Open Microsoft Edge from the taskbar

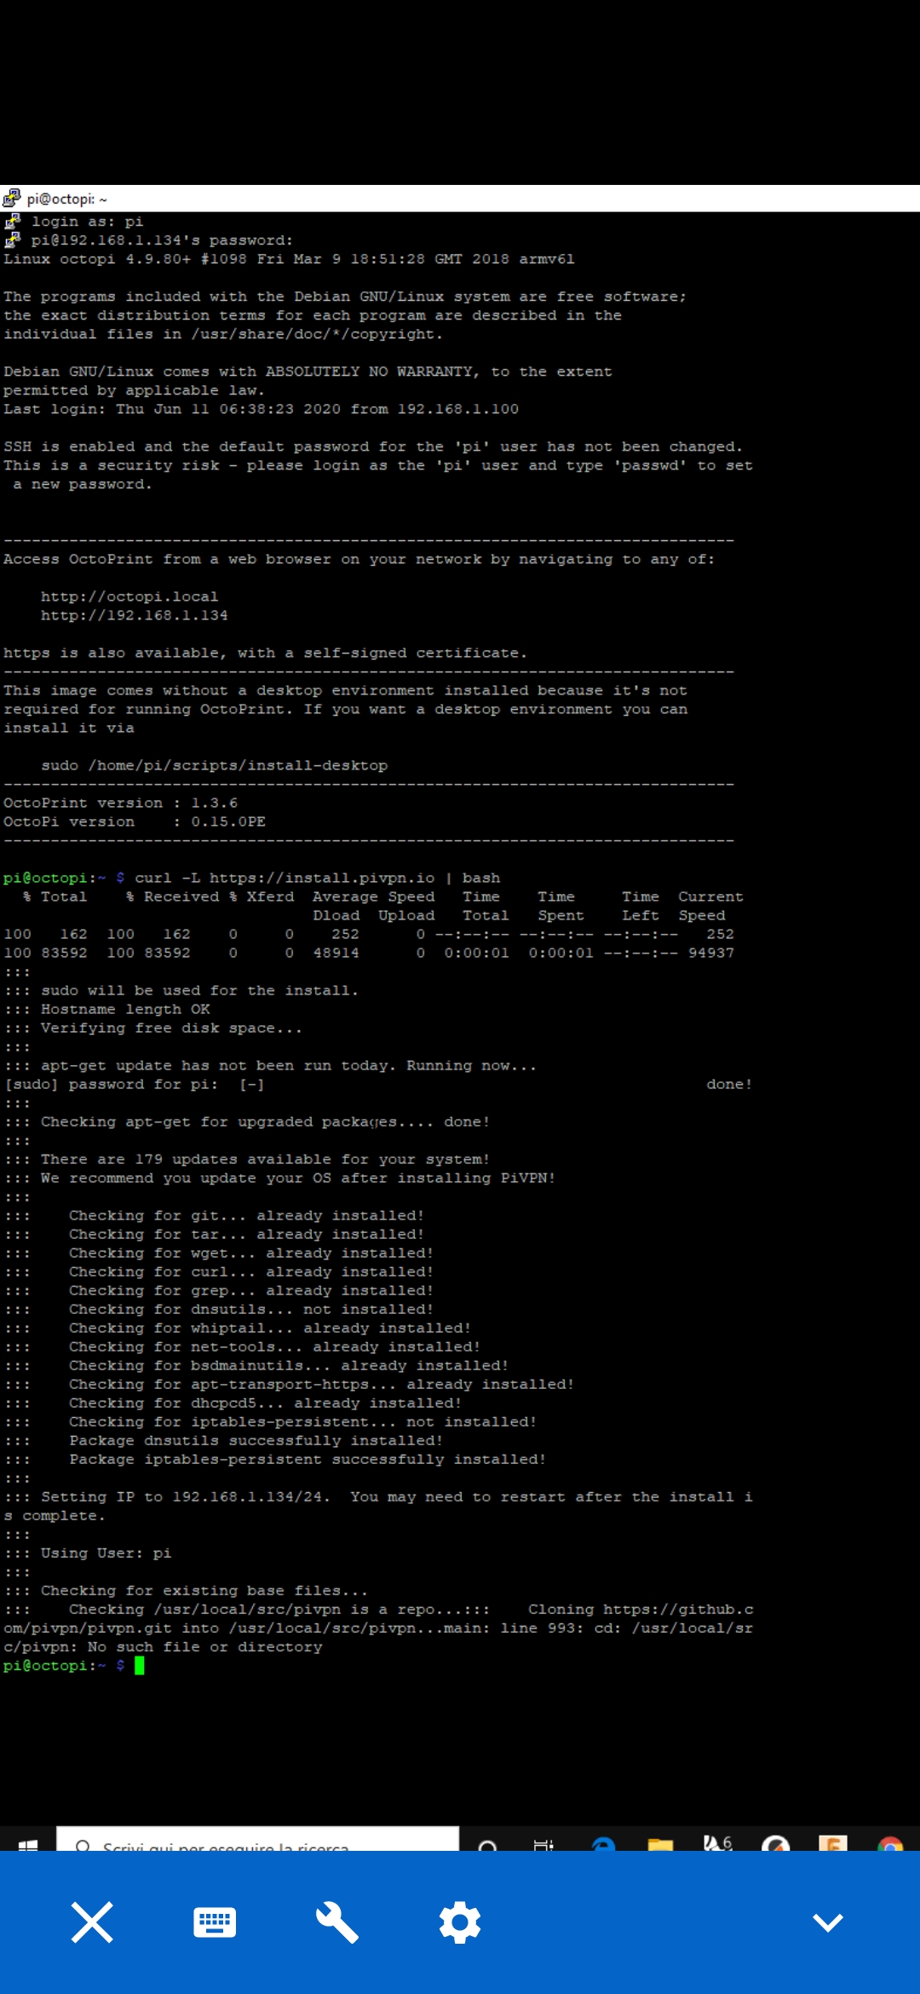pyautogui.click(x=603, y=1844)
